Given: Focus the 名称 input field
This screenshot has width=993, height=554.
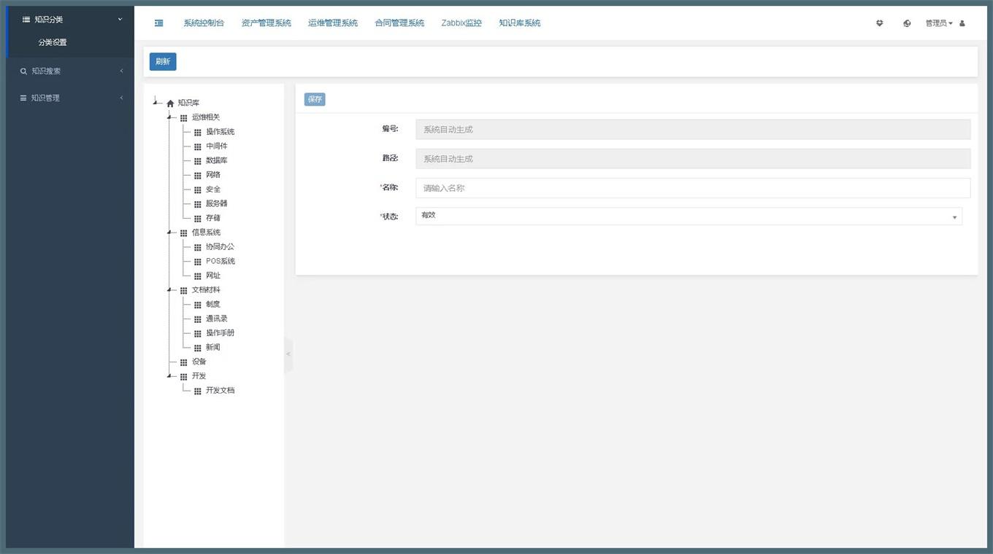Looking at the screenshot, I should pyautogui.click(x=693, y=188).
